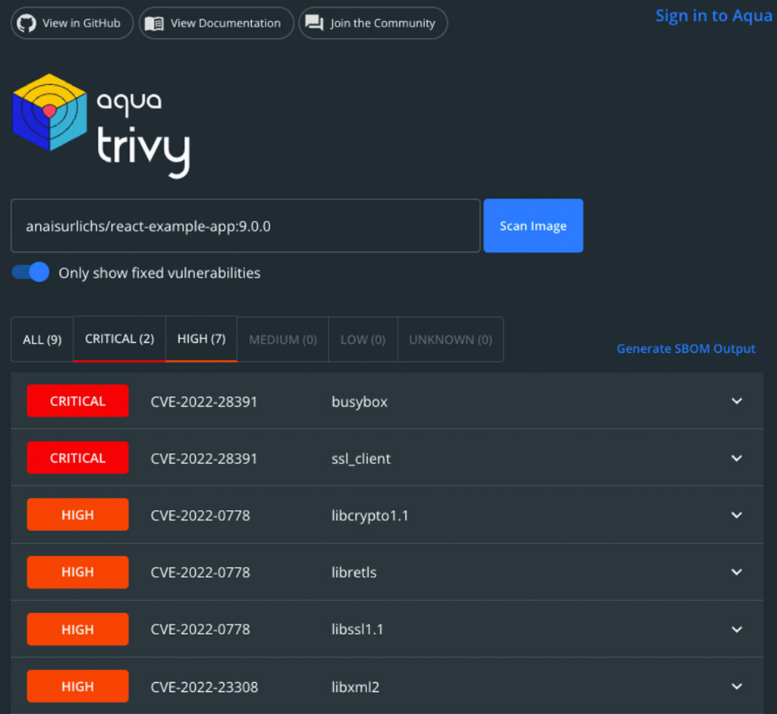Expand the libssl1.1 vulnerability row

click(x=736, y=629)
